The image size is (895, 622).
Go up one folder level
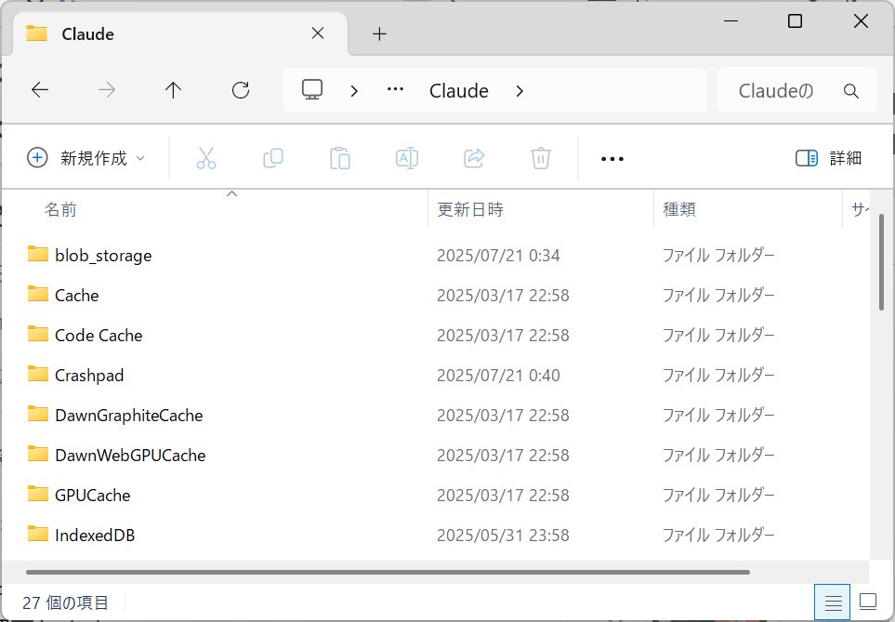(173, 90)
